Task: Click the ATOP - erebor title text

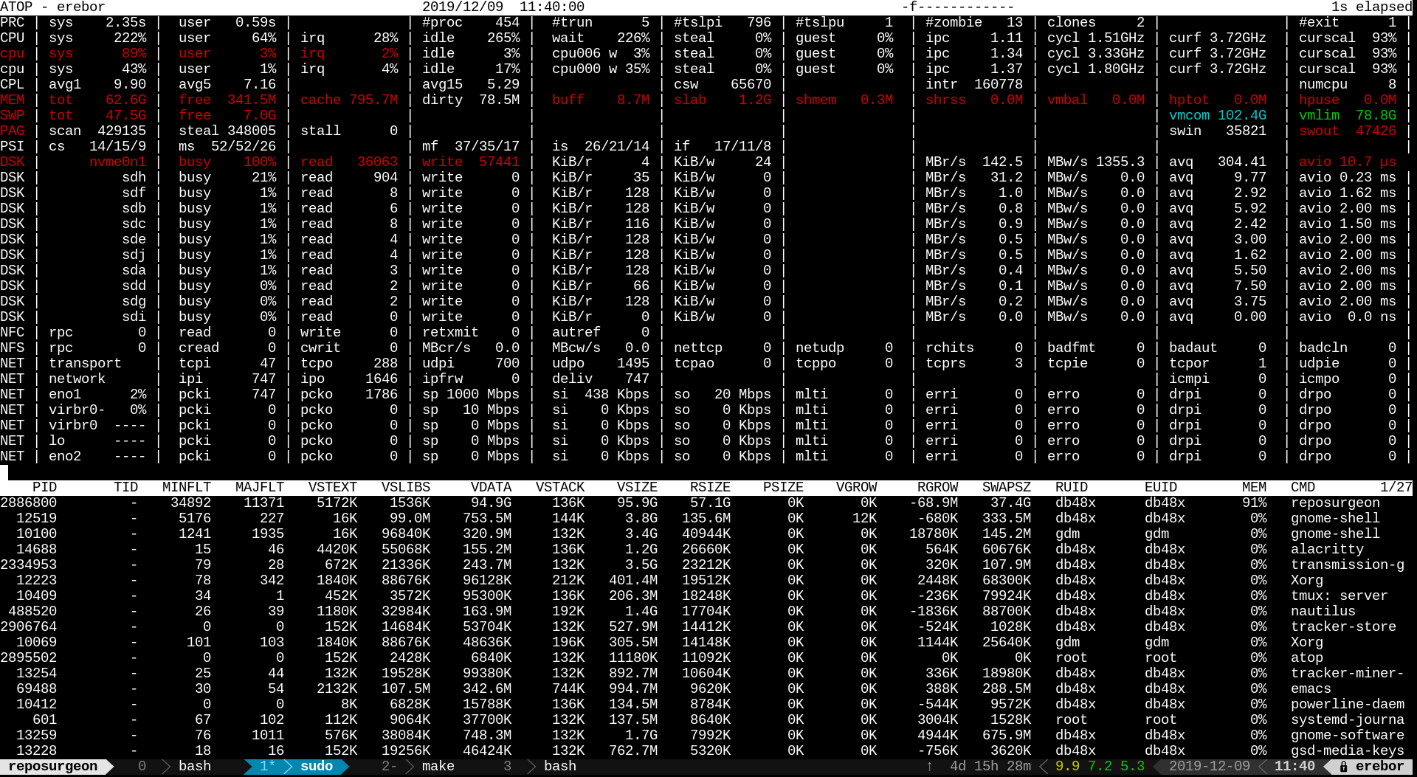Action: coord(52,7)
